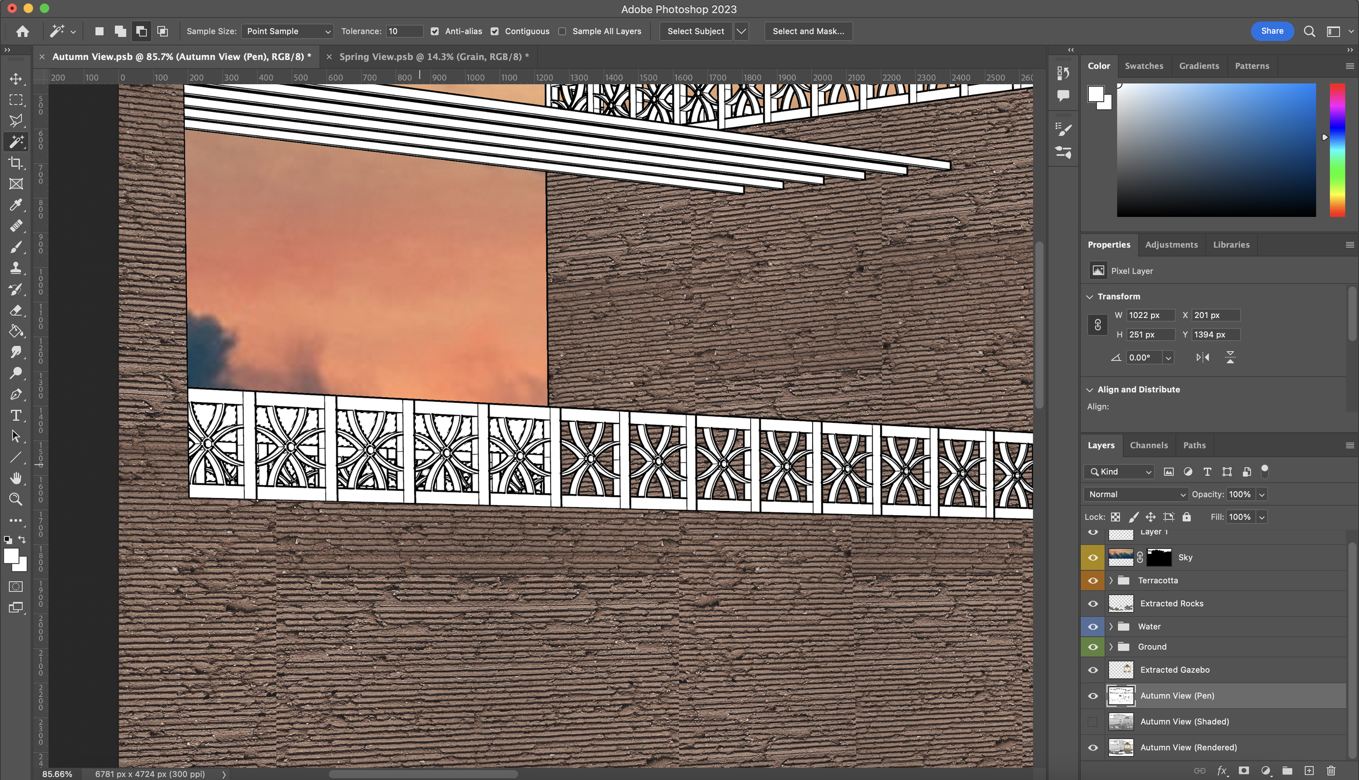Add a layer mask to the layer
1359x780 pixels.
[1244, 770]
